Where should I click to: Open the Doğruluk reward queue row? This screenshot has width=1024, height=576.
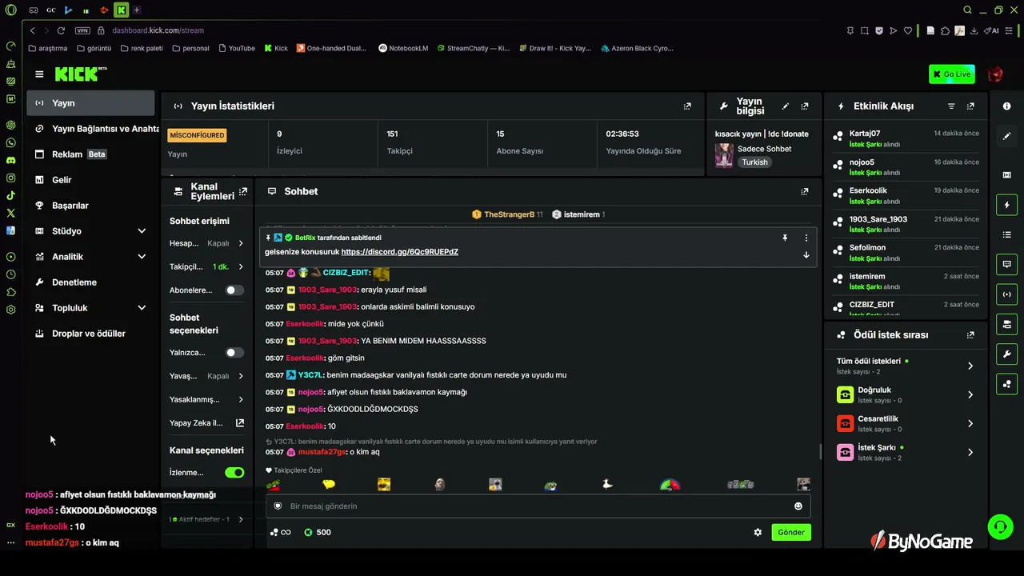[905, 394]
